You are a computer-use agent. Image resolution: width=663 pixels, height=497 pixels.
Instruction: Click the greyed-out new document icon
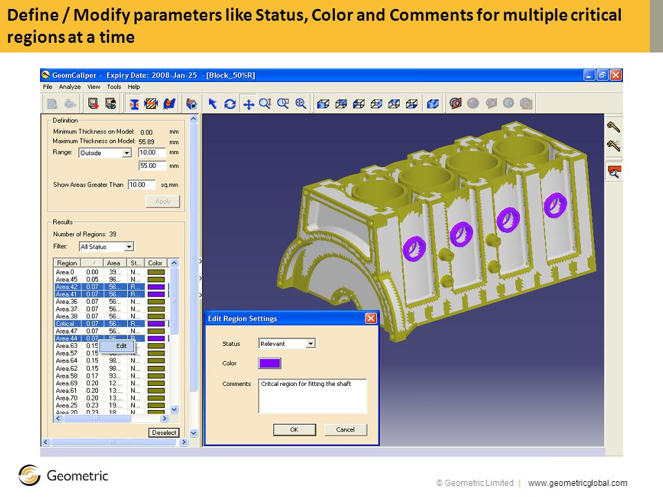52,104
